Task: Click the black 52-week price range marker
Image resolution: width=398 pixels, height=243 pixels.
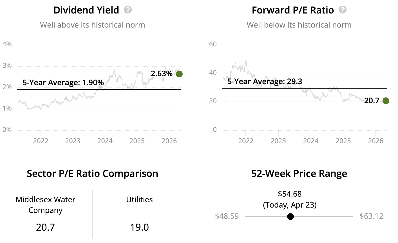Action: click(290, 217)
